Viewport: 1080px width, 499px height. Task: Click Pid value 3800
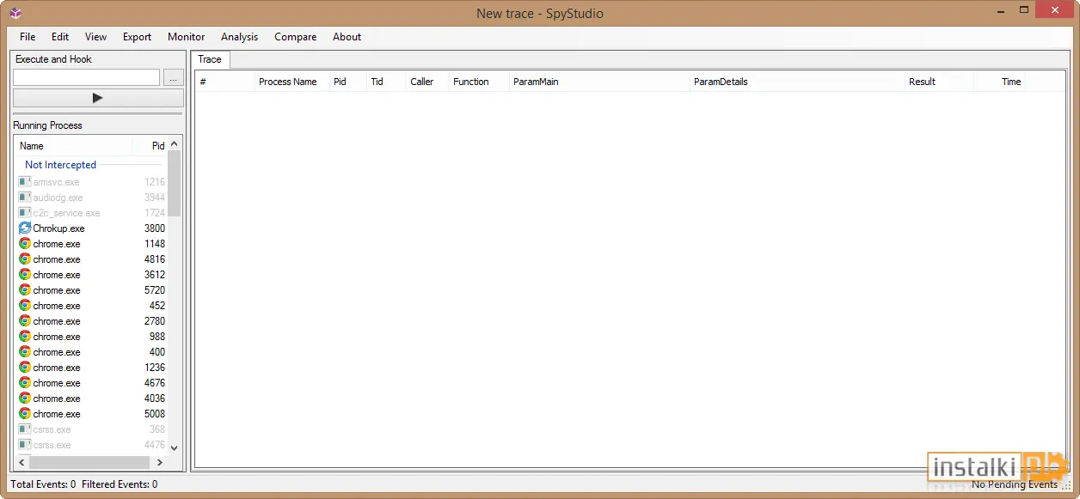155,228
